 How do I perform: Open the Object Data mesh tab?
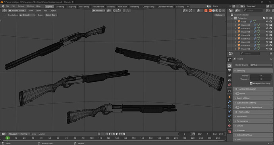(230, 121)
